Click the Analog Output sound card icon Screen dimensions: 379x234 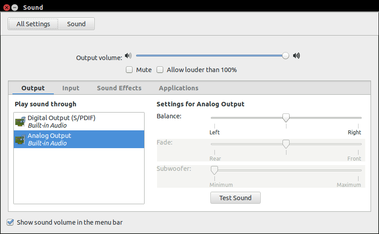20,139
